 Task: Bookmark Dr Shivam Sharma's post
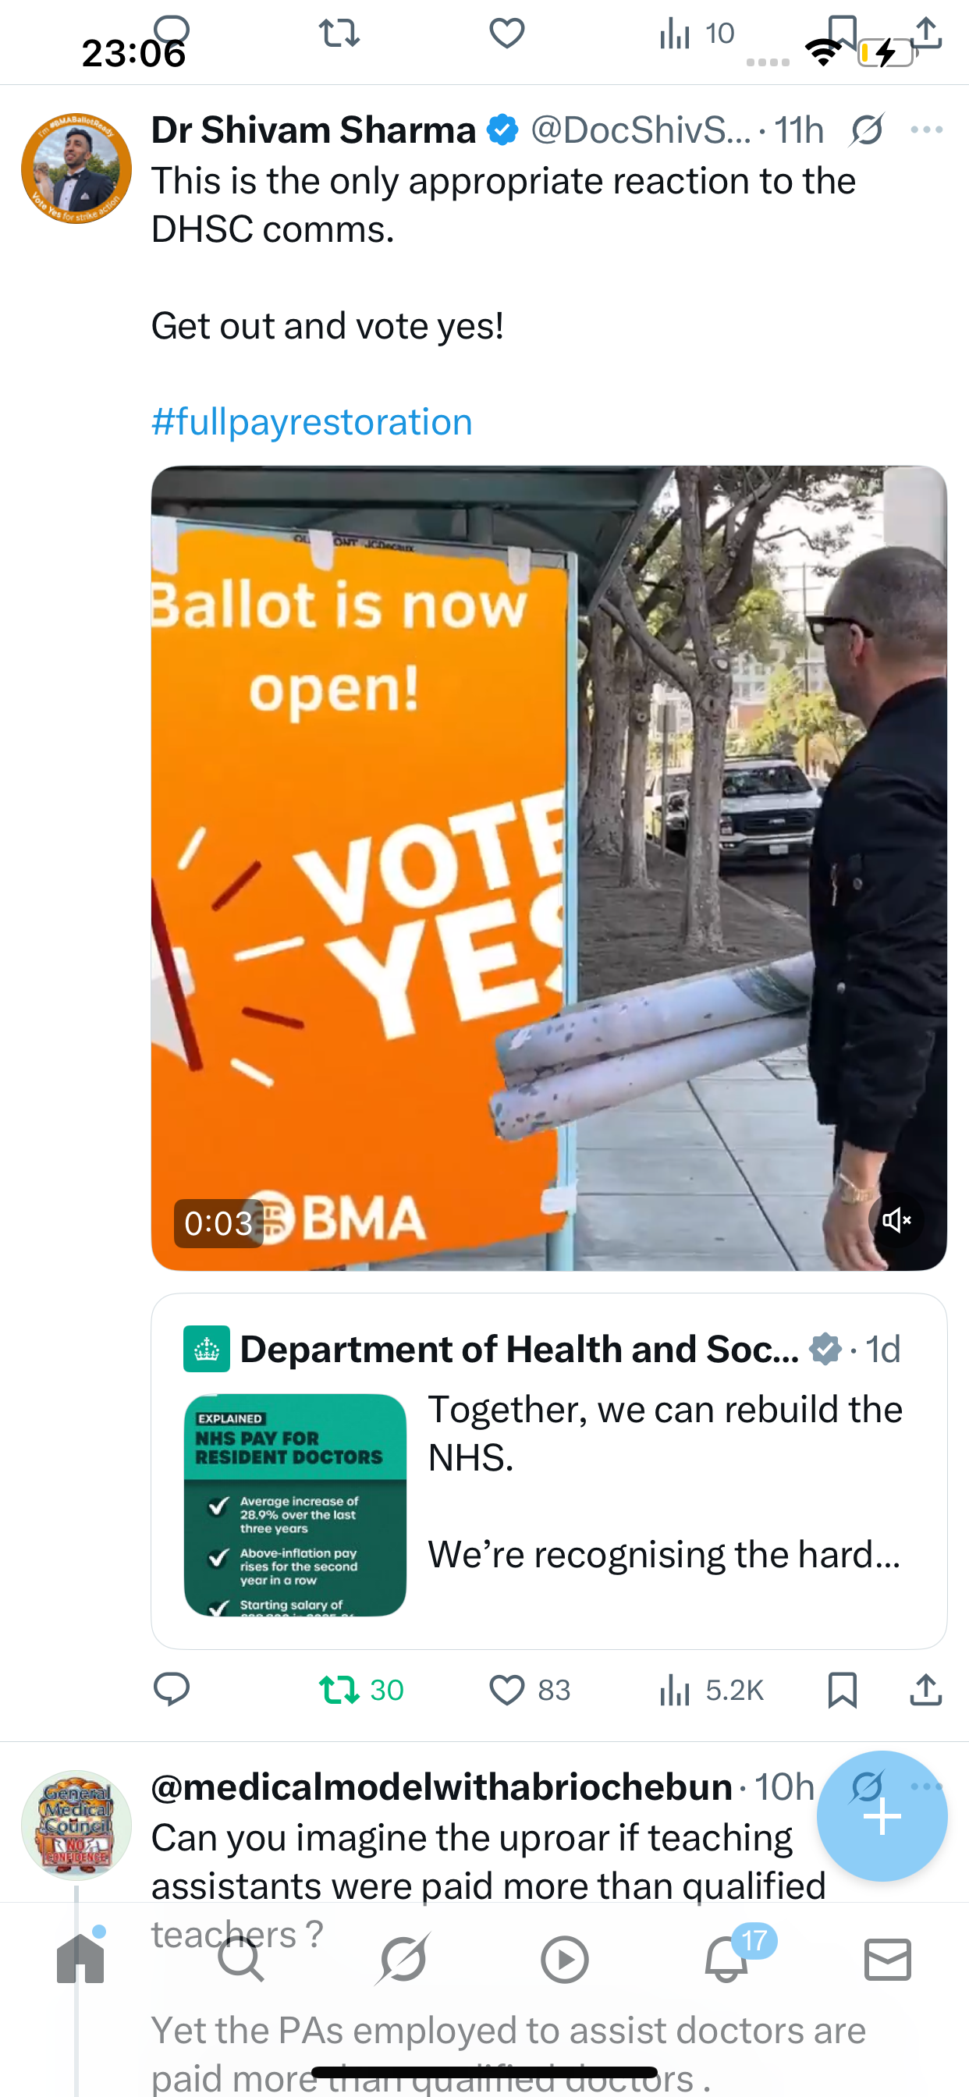point(842,1690)
